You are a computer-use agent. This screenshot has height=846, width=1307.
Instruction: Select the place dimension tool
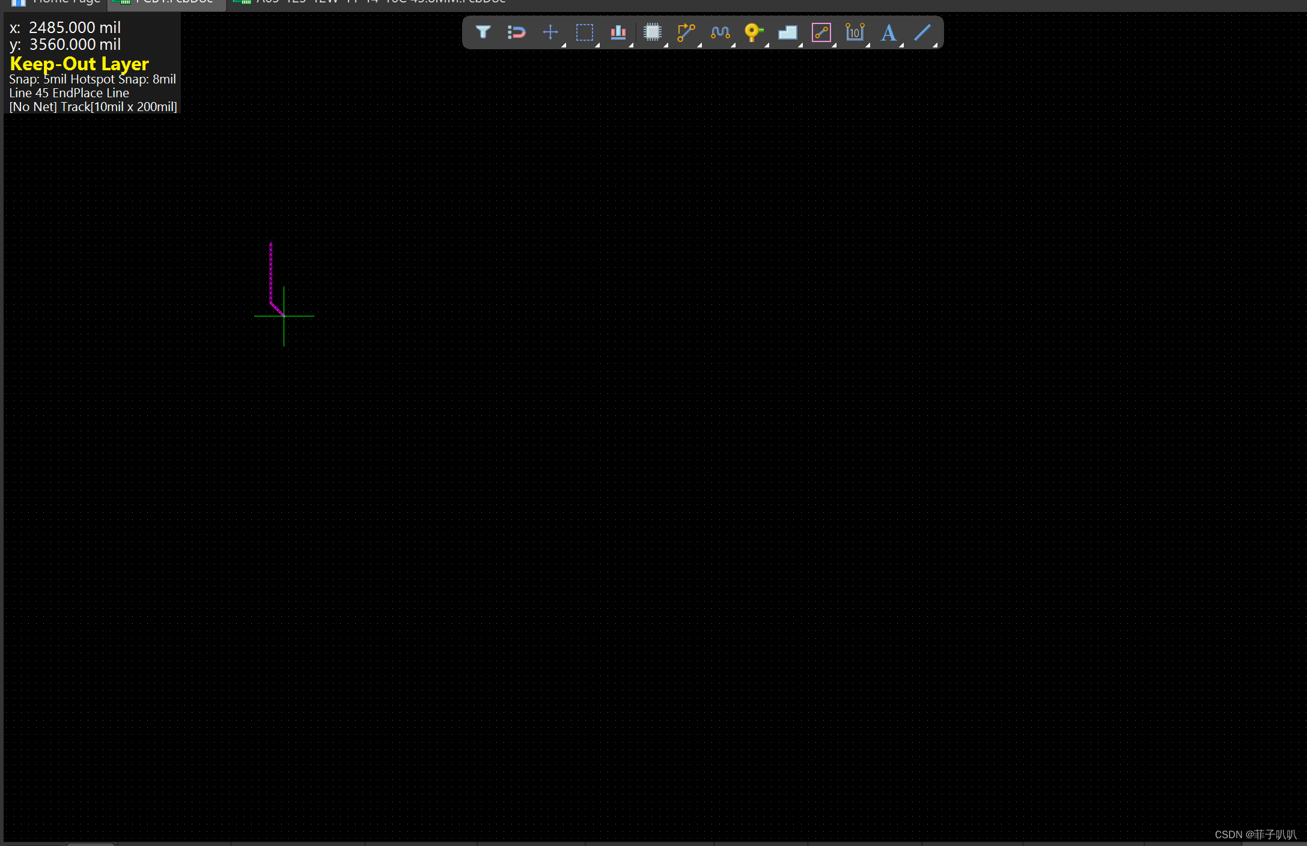pyautogui.click(x=855, y=32)
